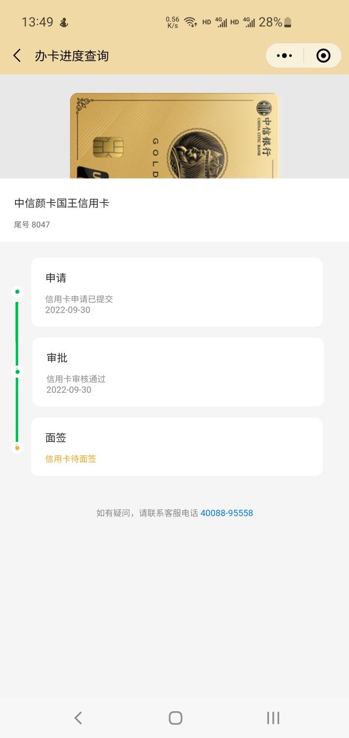The width and height of the screenshot is (349, 738).
Task: Tap the gold credit card image
Action: [174, 135]
